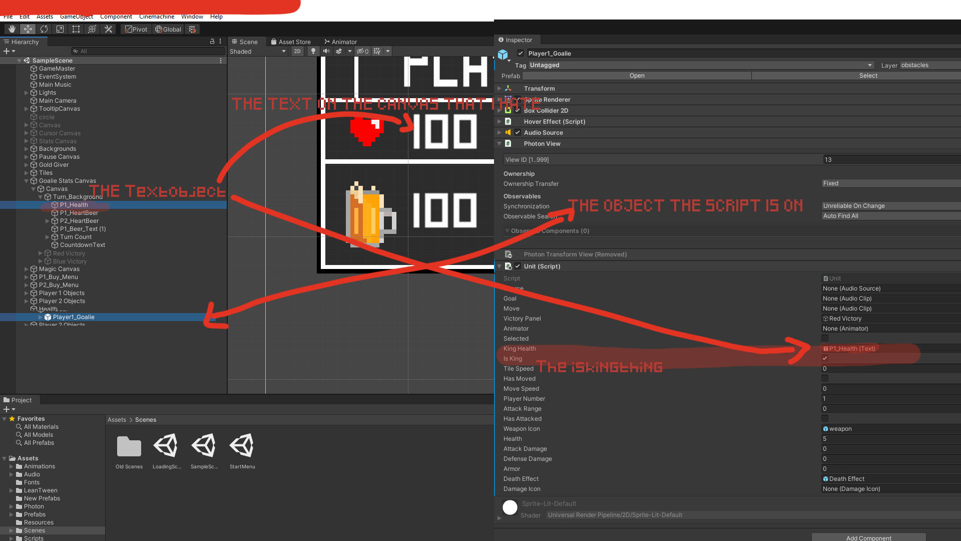Click the prefab Select button
The height and width of the screenshot is (541, 961).
[x=868, y=75]
